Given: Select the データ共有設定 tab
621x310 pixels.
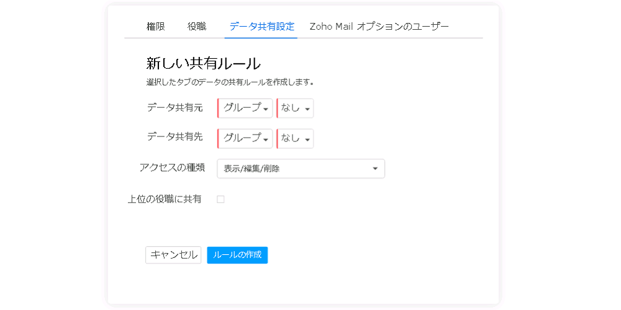Looking at the screenshot, I should click(262, 27).
